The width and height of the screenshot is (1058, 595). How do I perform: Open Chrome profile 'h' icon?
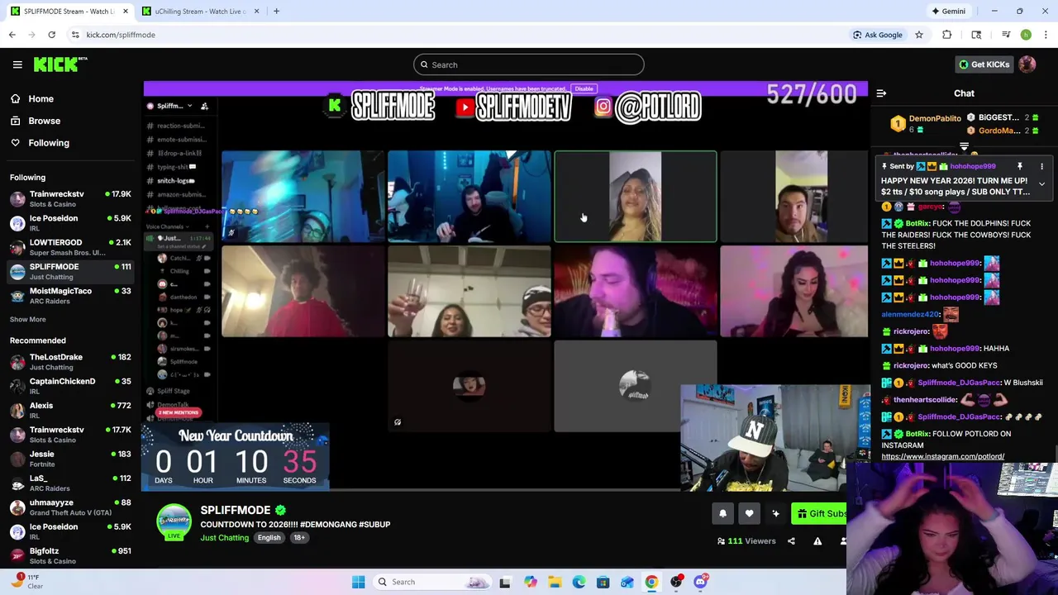point(1026,35)
